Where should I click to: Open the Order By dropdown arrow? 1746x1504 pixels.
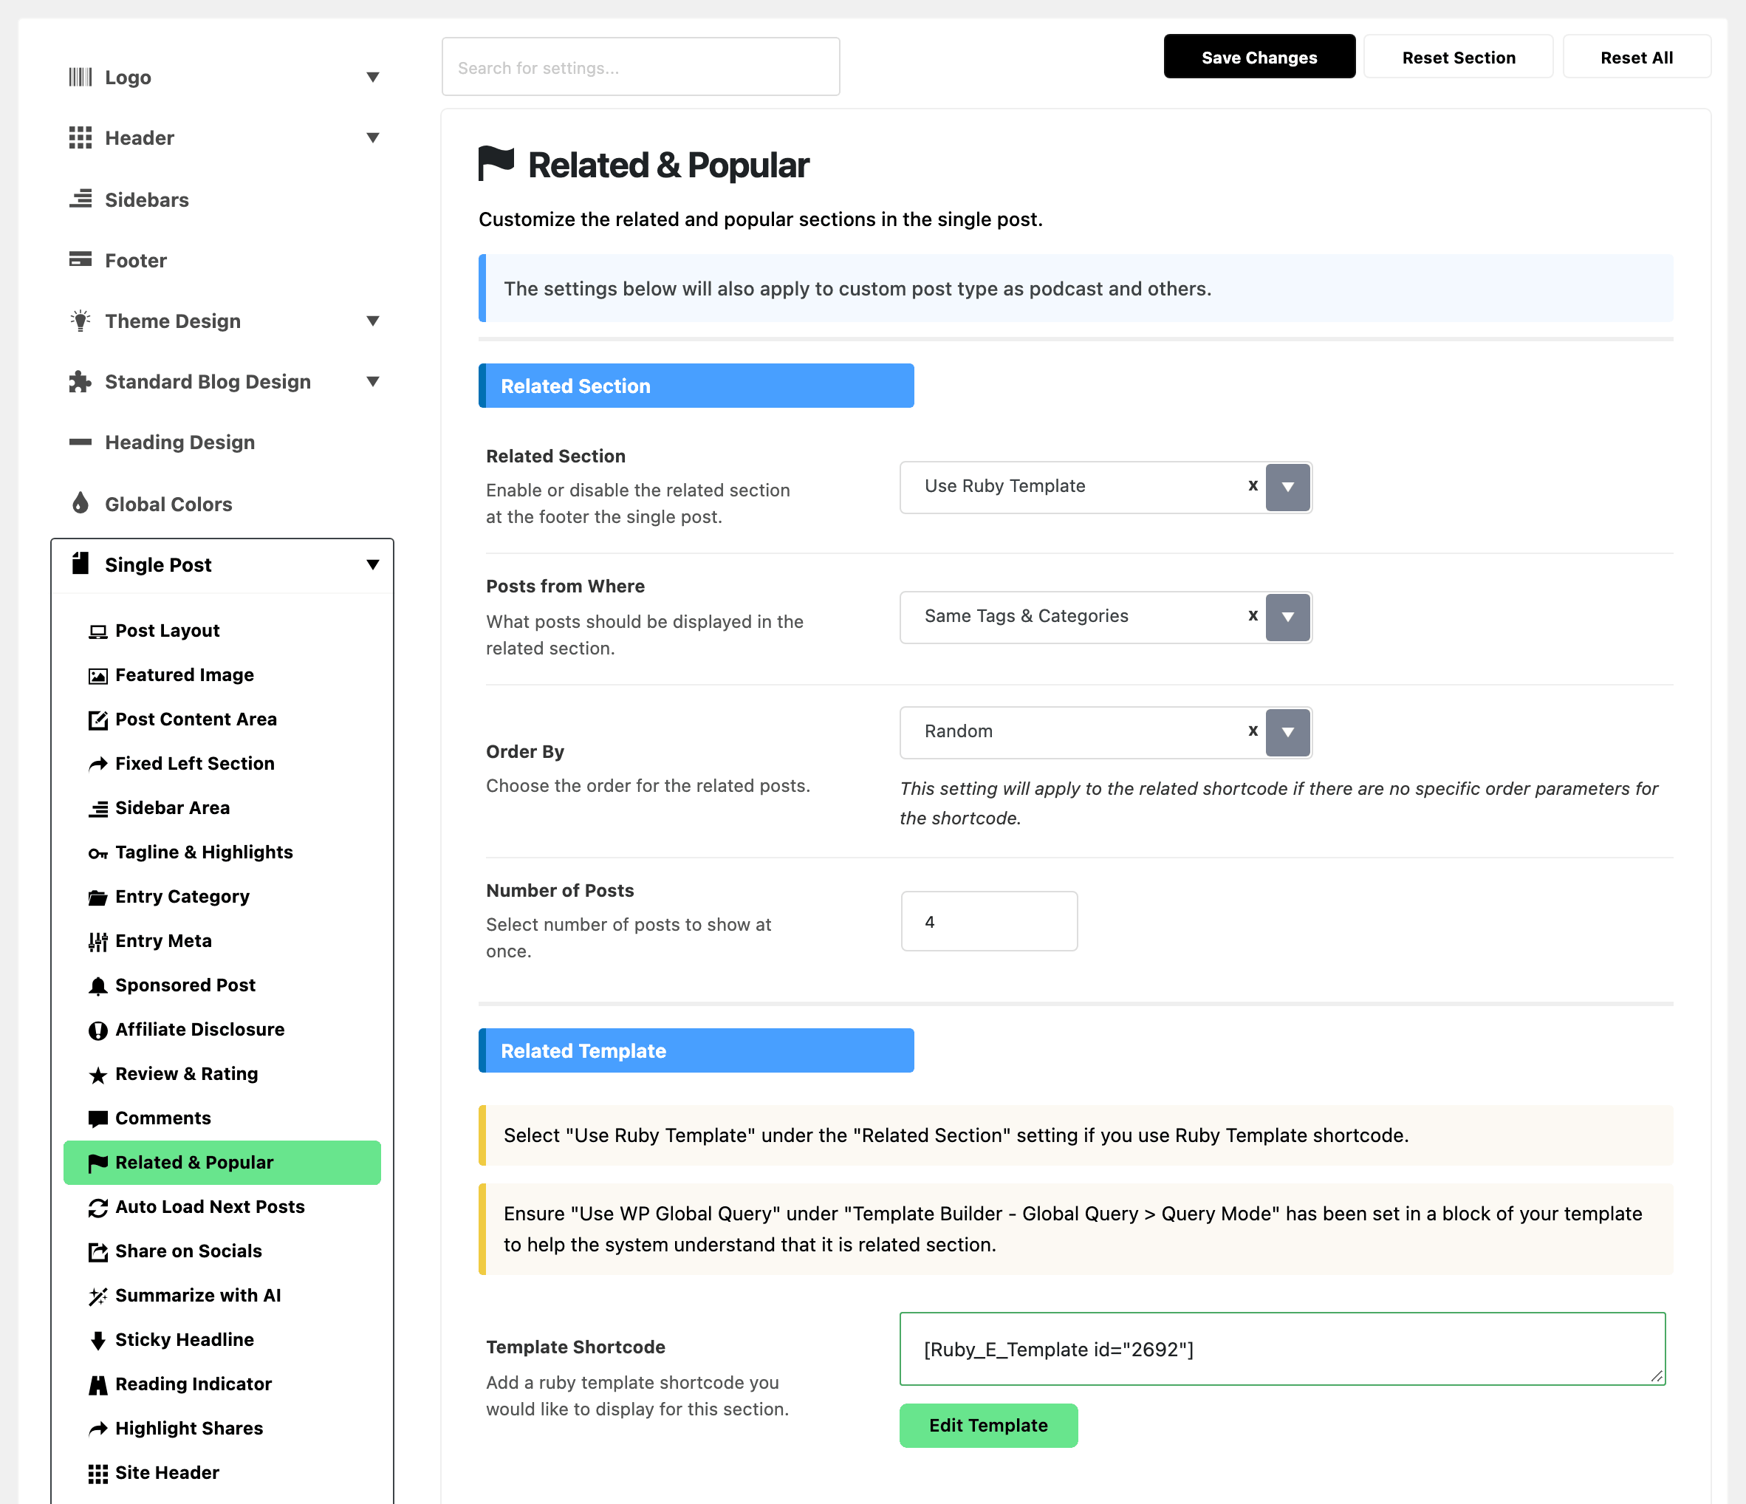(x=1287, y=732)
